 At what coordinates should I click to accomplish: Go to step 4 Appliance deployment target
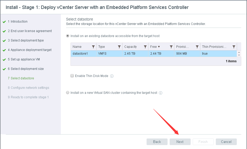[30, 50]
